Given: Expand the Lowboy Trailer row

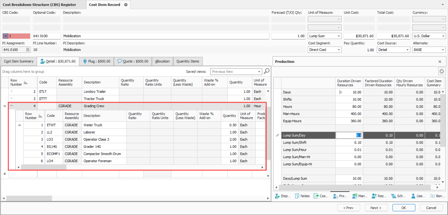Looking at the screenshot, I should coord(11,92).
